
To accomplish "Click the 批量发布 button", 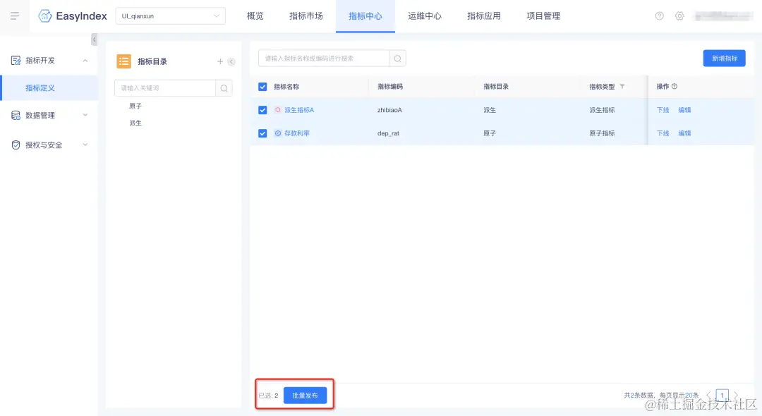I will (306, 396).
